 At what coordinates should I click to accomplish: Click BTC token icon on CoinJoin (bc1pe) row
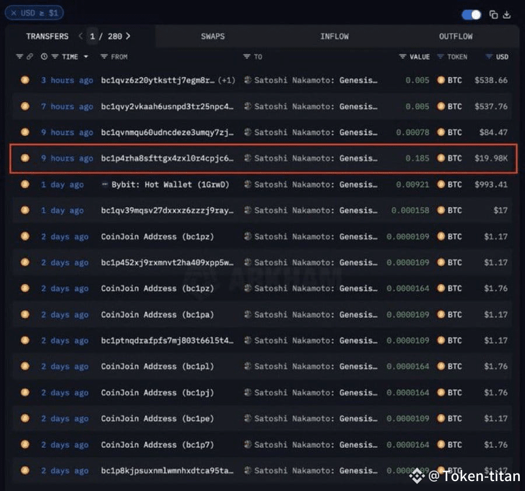click(x=442, y=418)
